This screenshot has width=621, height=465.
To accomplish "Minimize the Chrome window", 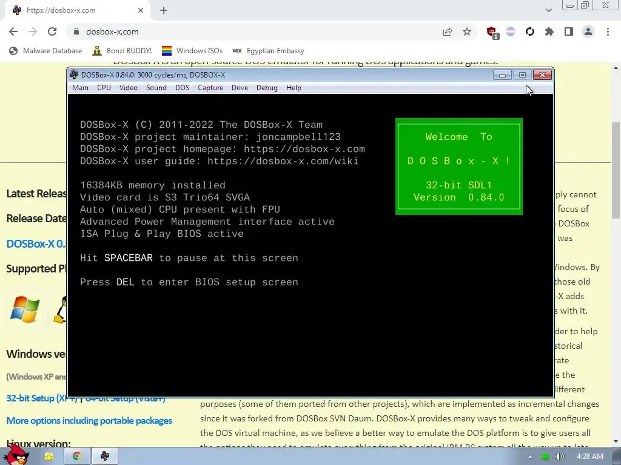I will (570, 5).
